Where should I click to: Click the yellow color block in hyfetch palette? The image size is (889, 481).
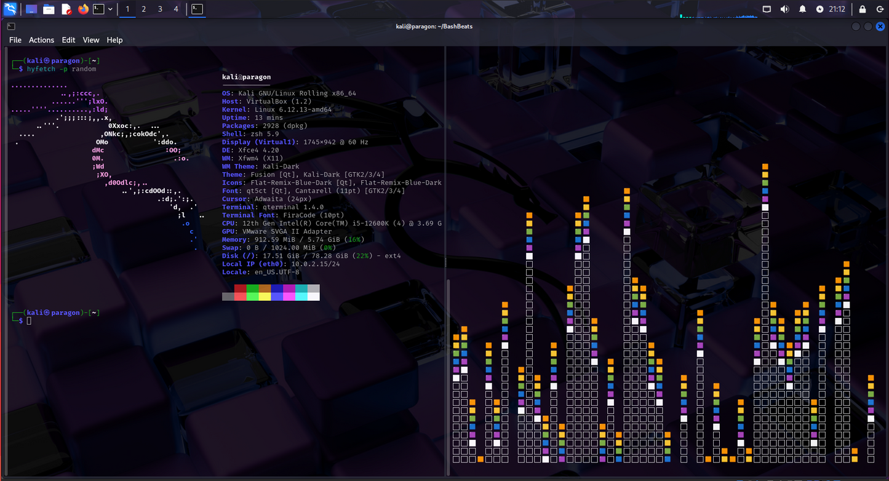[x=265, y=296]
